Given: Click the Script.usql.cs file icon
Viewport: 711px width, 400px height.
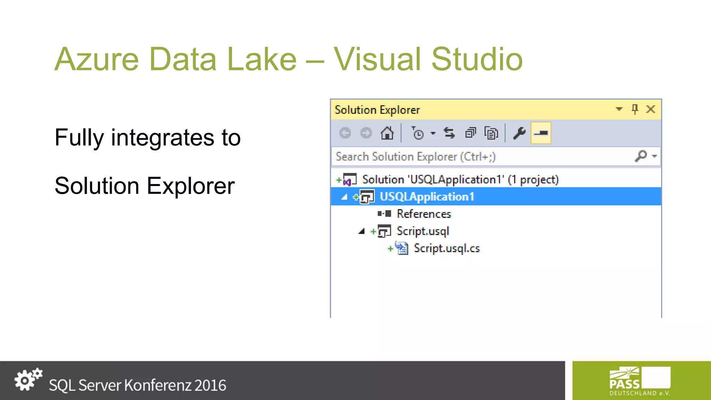Looking at the screenshot, I should [x=402, y=248].
